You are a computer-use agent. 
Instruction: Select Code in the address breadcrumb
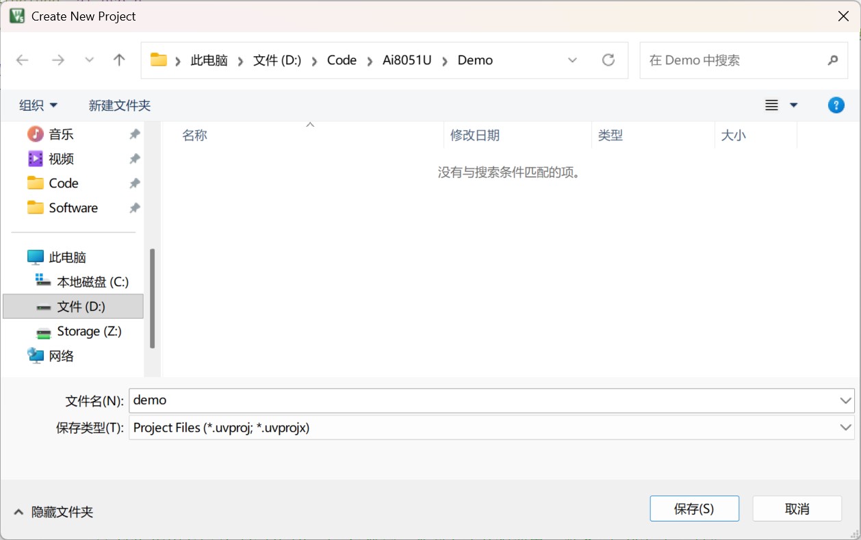click(x=342, y=60)
